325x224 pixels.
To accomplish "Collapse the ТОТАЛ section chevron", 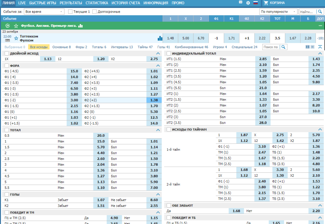I will [x=158, y=130].
